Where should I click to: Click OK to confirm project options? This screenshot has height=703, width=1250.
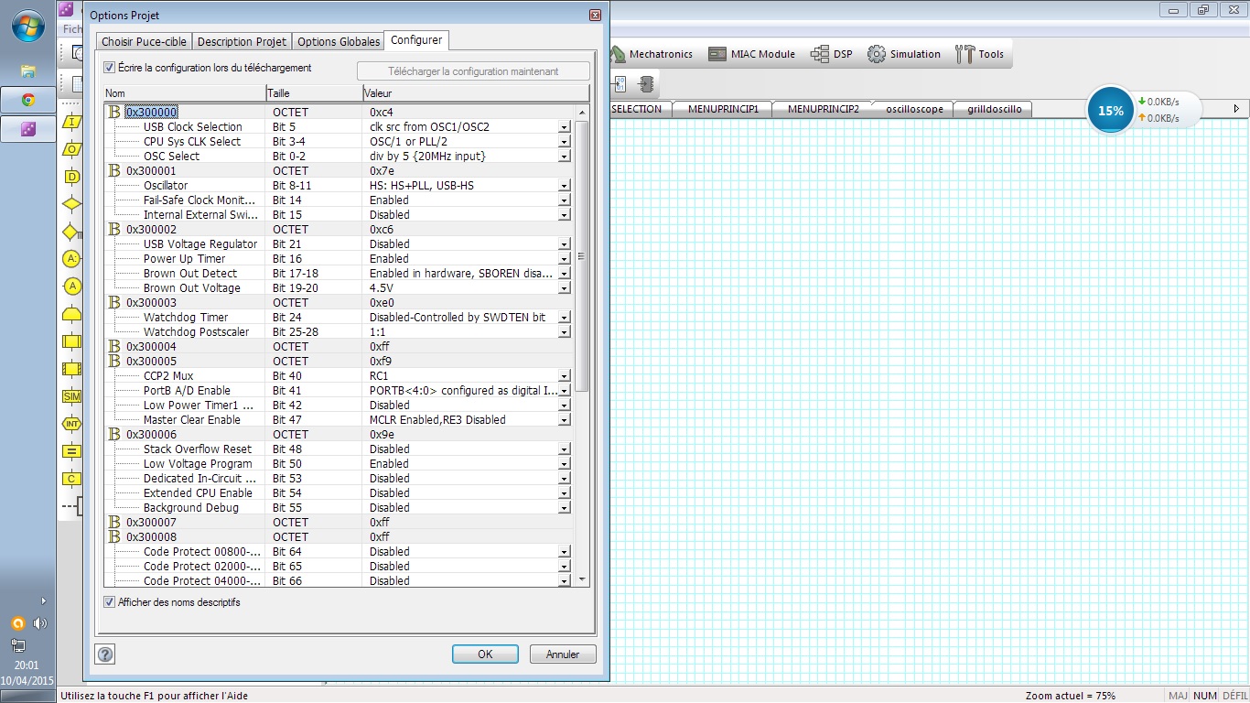485,654
